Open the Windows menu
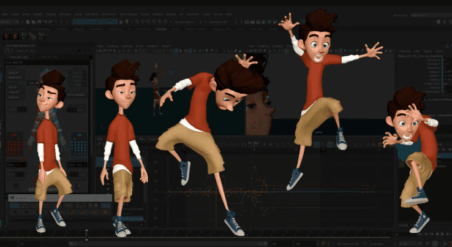 pos(65,14)
